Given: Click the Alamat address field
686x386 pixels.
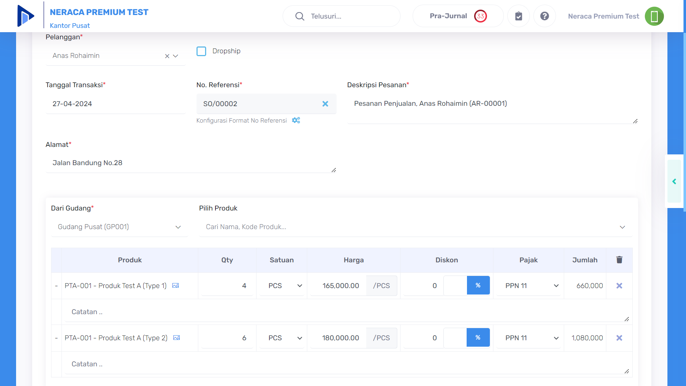Looking at the screenshot, I should pos(191,163).
